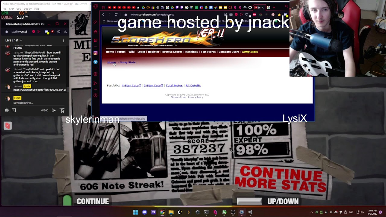Click download icon in the chat popup toolbar
Viewport: 386px width, 217px height.
(65, 32)
